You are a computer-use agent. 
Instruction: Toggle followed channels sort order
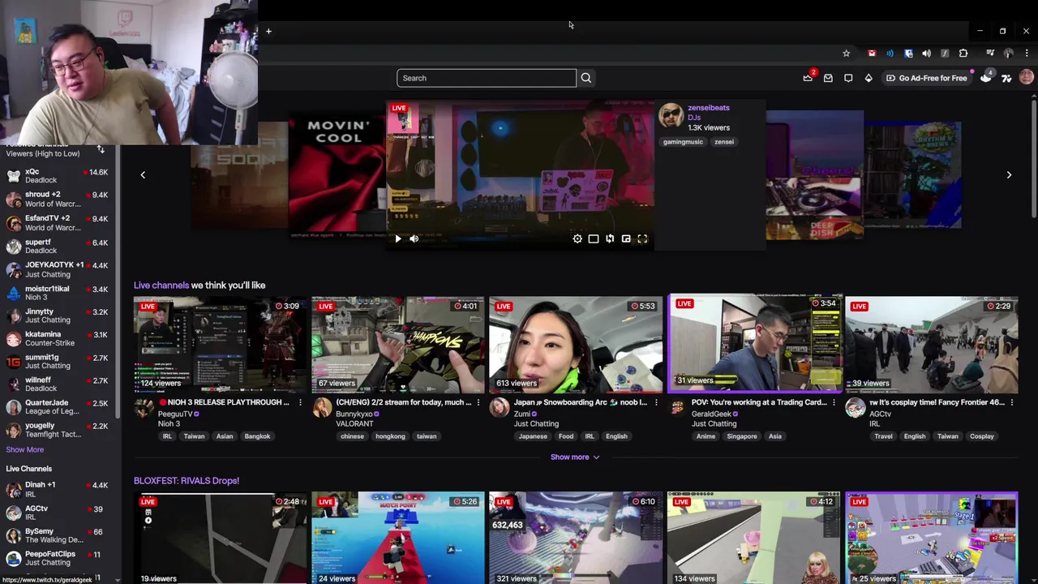pyautogui.click(x=101, y=149)
